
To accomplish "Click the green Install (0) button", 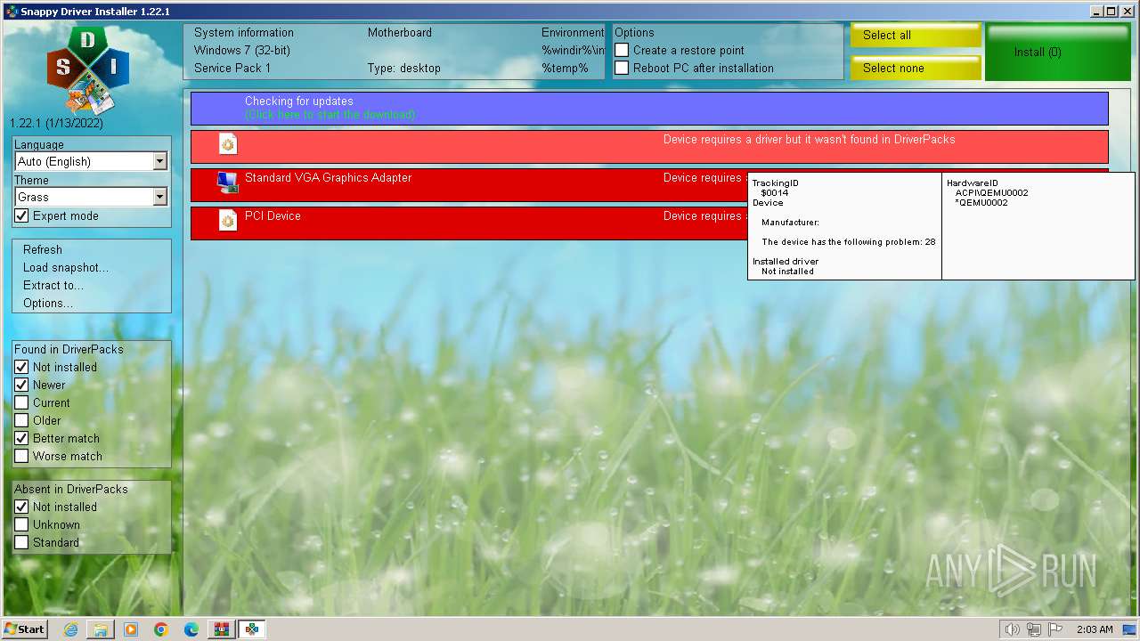I will 1058,53.
